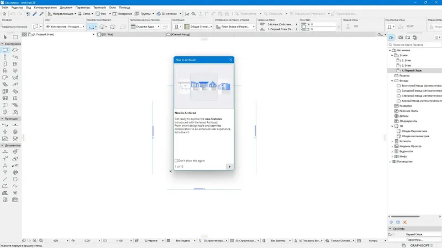
Task: Select the Arrow tool in the toolbox
Action: [5, 37]
